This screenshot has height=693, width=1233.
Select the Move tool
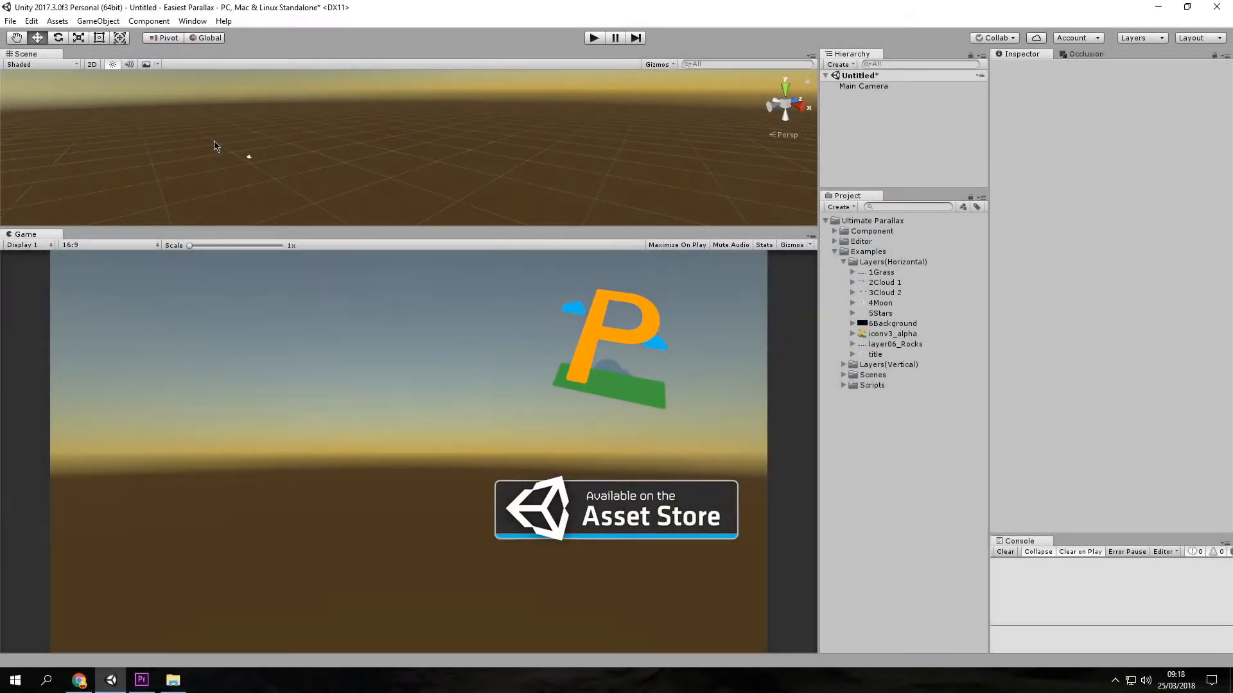(37, 38)
